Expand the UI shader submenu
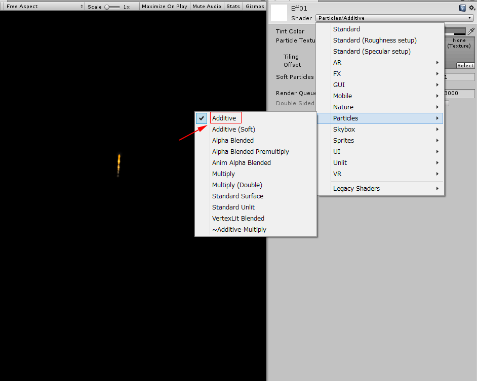This screenshot has width=477, height=381. (380, 151)
